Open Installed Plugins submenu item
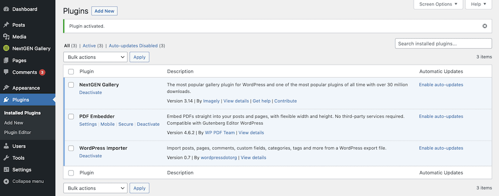The width and height of the screenshot is (499, 196). pos(22,113)
